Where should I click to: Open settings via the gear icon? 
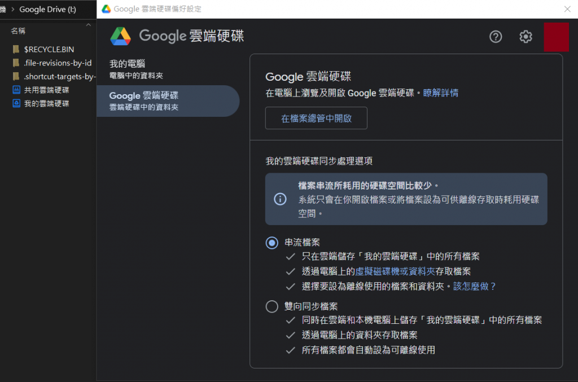tap(526, 37)
